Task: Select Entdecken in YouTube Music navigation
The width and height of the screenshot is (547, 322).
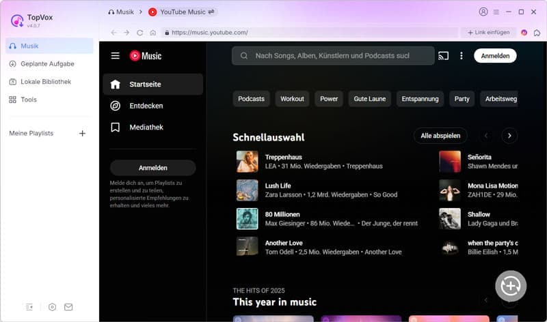Action: click(x=152, y=106)
